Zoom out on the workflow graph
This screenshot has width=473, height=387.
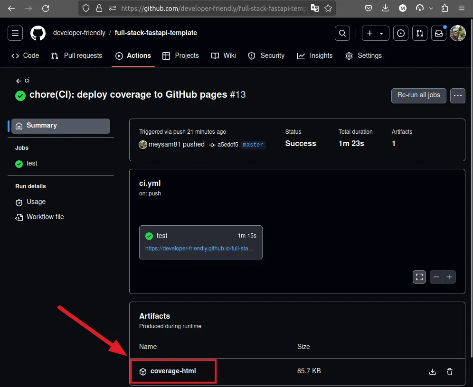(x=436, y=277)
